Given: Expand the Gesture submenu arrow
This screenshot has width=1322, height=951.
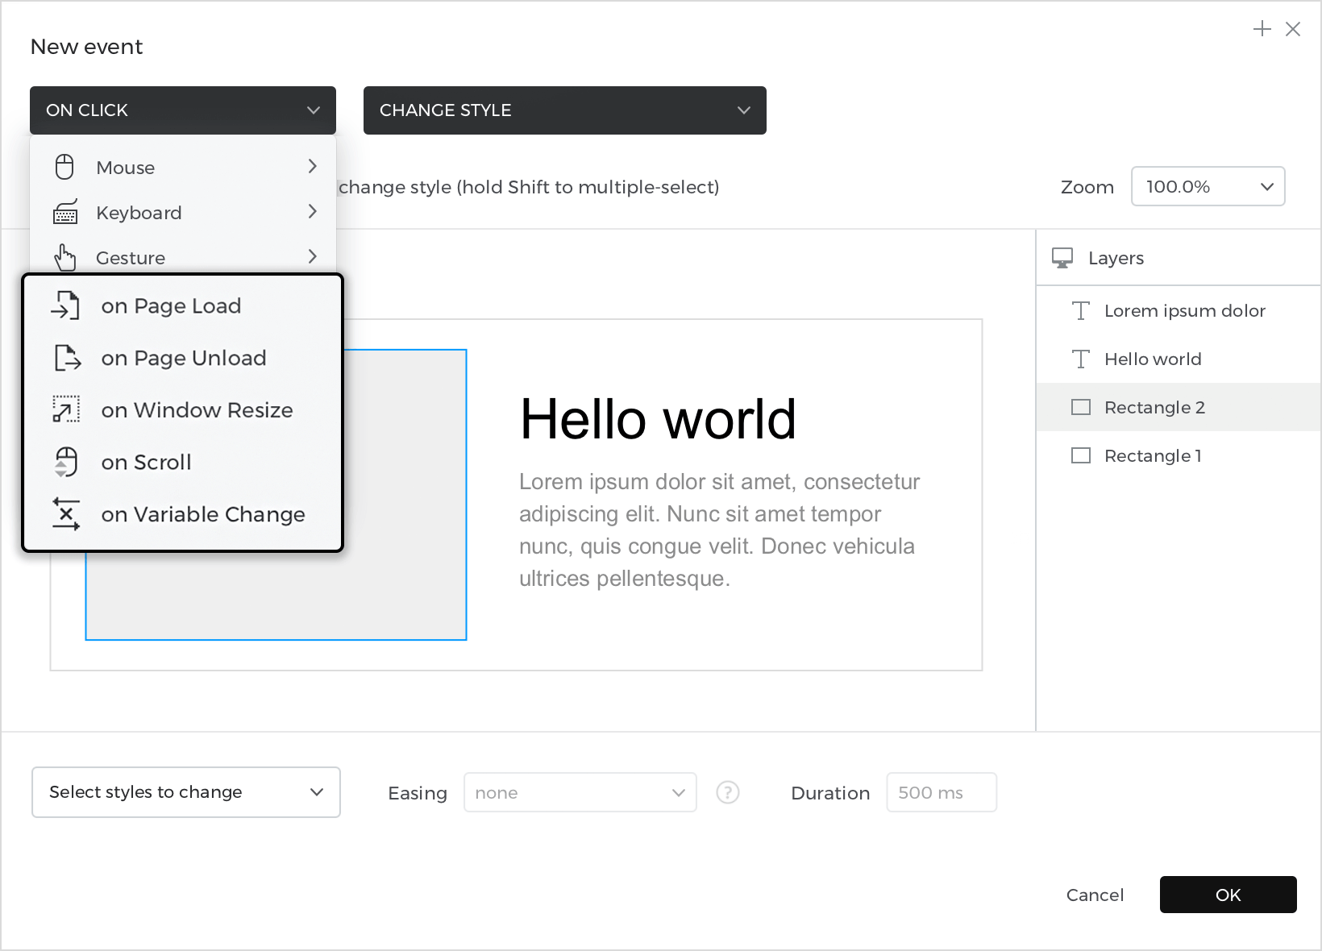Looking at the screenshot, I should (313, 256).
